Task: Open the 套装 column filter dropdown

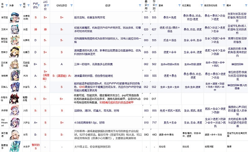Action: tap(179, 6)
